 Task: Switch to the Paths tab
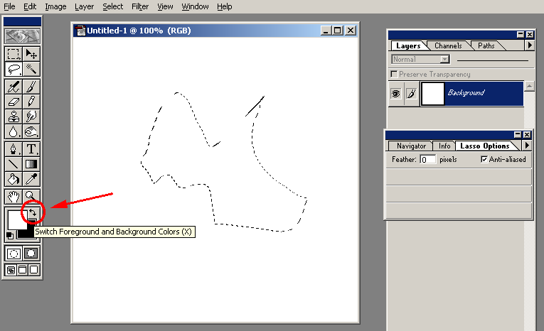(486, 45)
